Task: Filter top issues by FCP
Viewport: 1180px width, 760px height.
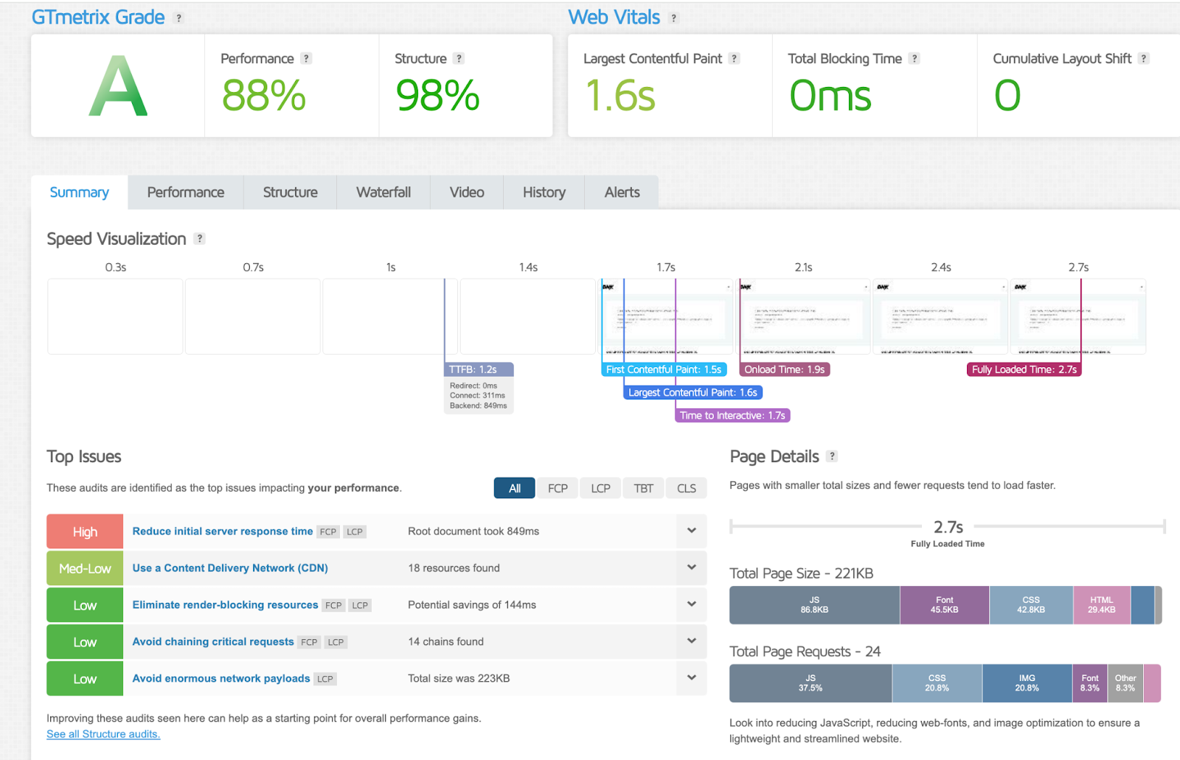Action: coord(558,488)
